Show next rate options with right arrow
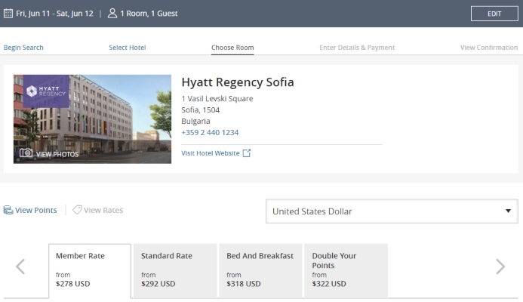The height and width of the screenshot is (302, 523). [x=500, y=267]
